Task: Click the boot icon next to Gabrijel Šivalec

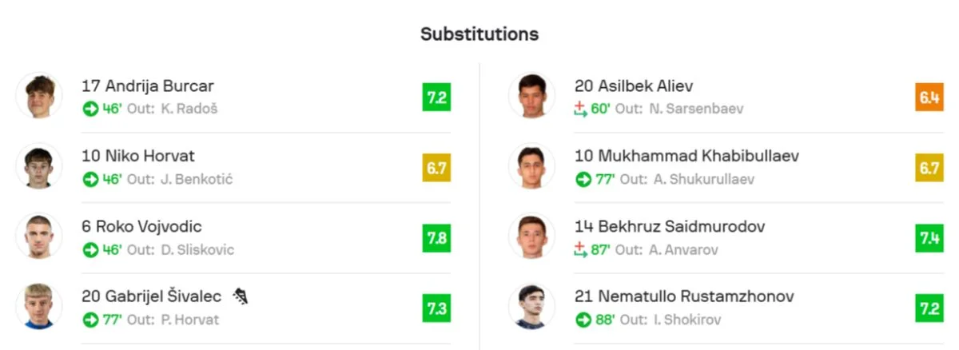Action: point(241,297)
